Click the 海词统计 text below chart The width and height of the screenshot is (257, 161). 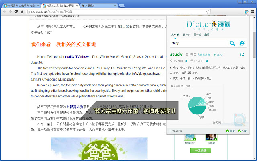(218, 122)
